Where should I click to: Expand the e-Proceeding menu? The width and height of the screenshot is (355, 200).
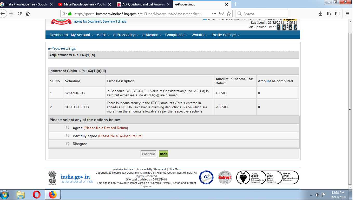point(126,35)
